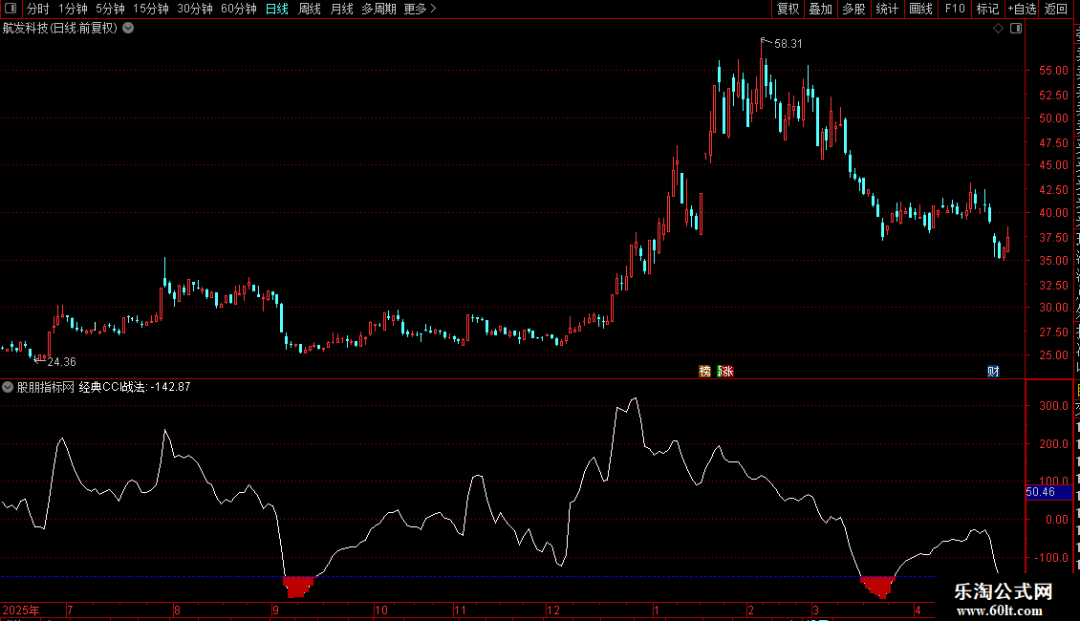The height and width of the screenshot is (621, 1080).
Task: Click month 9 on the time axis
Action: 275,610
